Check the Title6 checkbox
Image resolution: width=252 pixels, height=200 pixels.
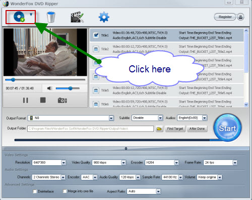coord(96,104)
